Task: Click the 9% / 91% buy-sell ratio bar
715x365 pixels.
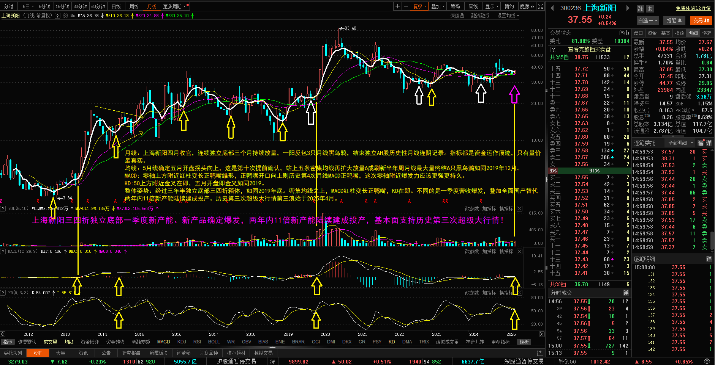Action: [589, 171]
